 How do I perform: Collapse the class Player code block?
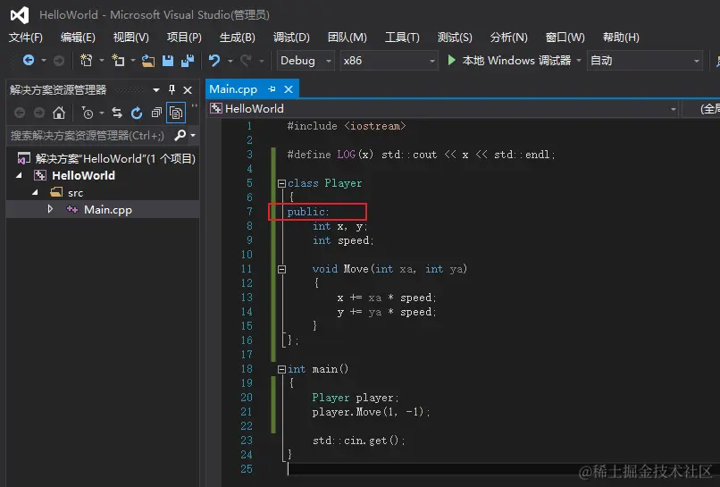click(281, 184)
